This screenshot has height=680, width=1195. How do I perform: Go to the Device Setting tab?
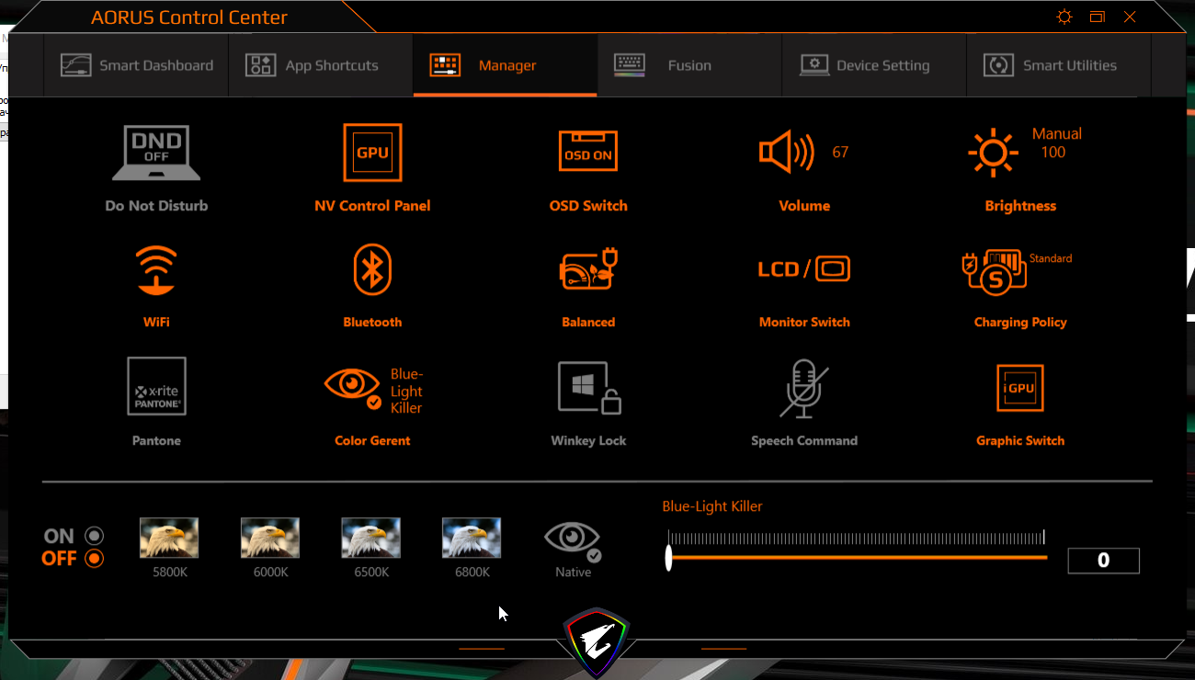[x=874, y=65]
